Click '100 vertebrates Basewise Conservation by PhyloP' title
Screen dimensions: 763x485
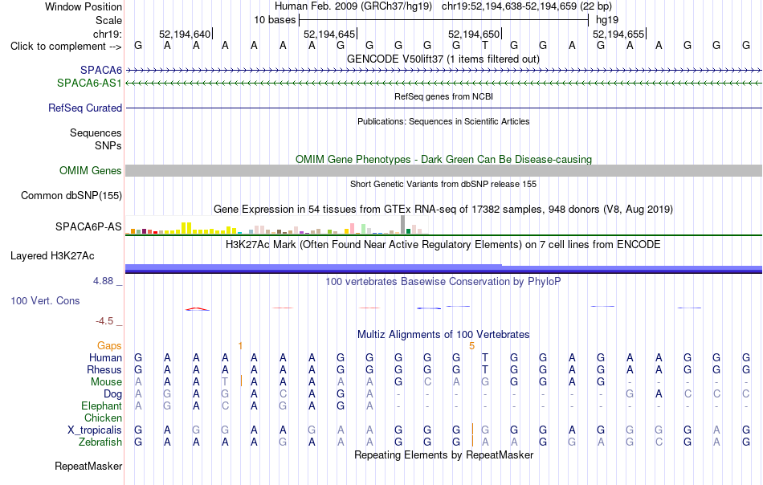tap(443, 281)
